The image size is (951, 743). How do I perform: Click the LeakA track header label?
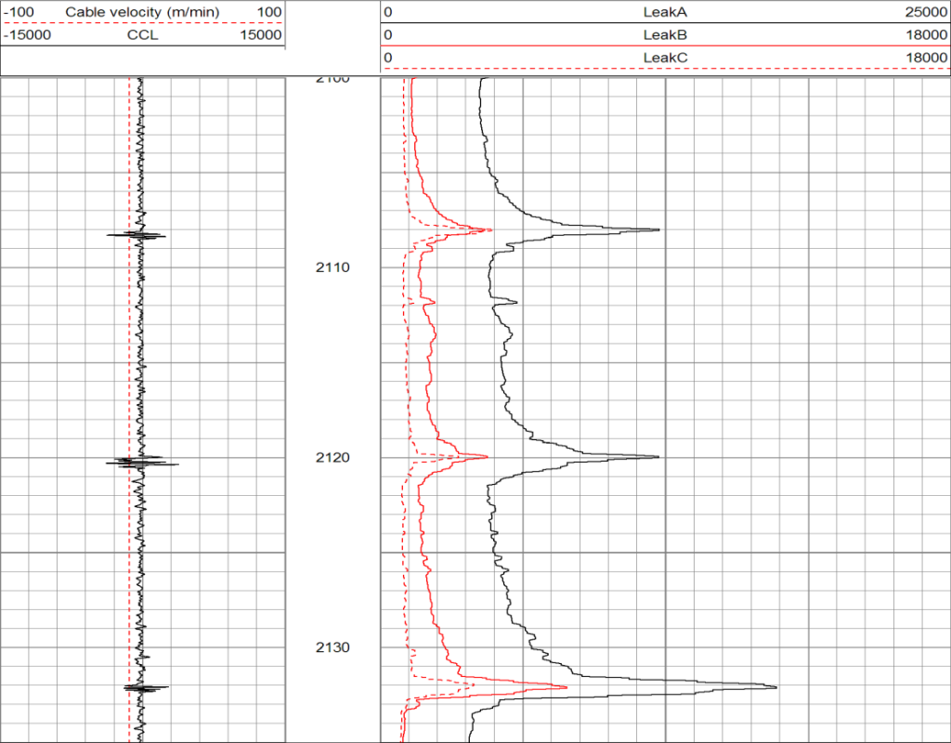(x=665, y=12)
